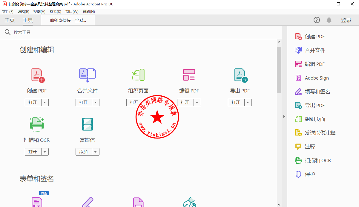The height and width of the screenshot is (207, 359).
Task: Expand dropdown arrow beside 合并文件 打开
Action: pyautogui.click(x=96, y=102)
